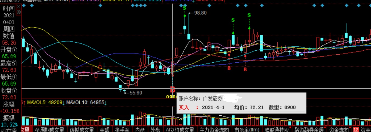Screen dimensions: 371x132
Task: Click the 0401 date value
Action: click(x=9, y=22)
